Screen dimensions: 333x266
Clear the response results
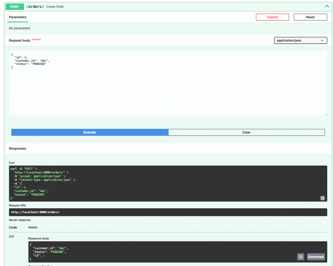pyautogui.click(x=246, y=132)
